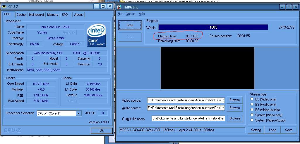Click the Package value mPGA-479M
Viewport: 300px width, 144px height.
point(56,38)
